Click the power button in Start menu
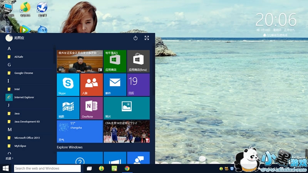 [136, 38]
